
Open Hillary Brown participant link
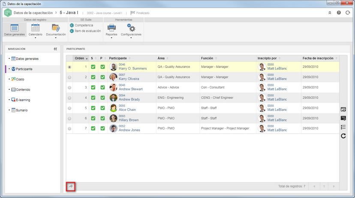click(x=129, y=120)
